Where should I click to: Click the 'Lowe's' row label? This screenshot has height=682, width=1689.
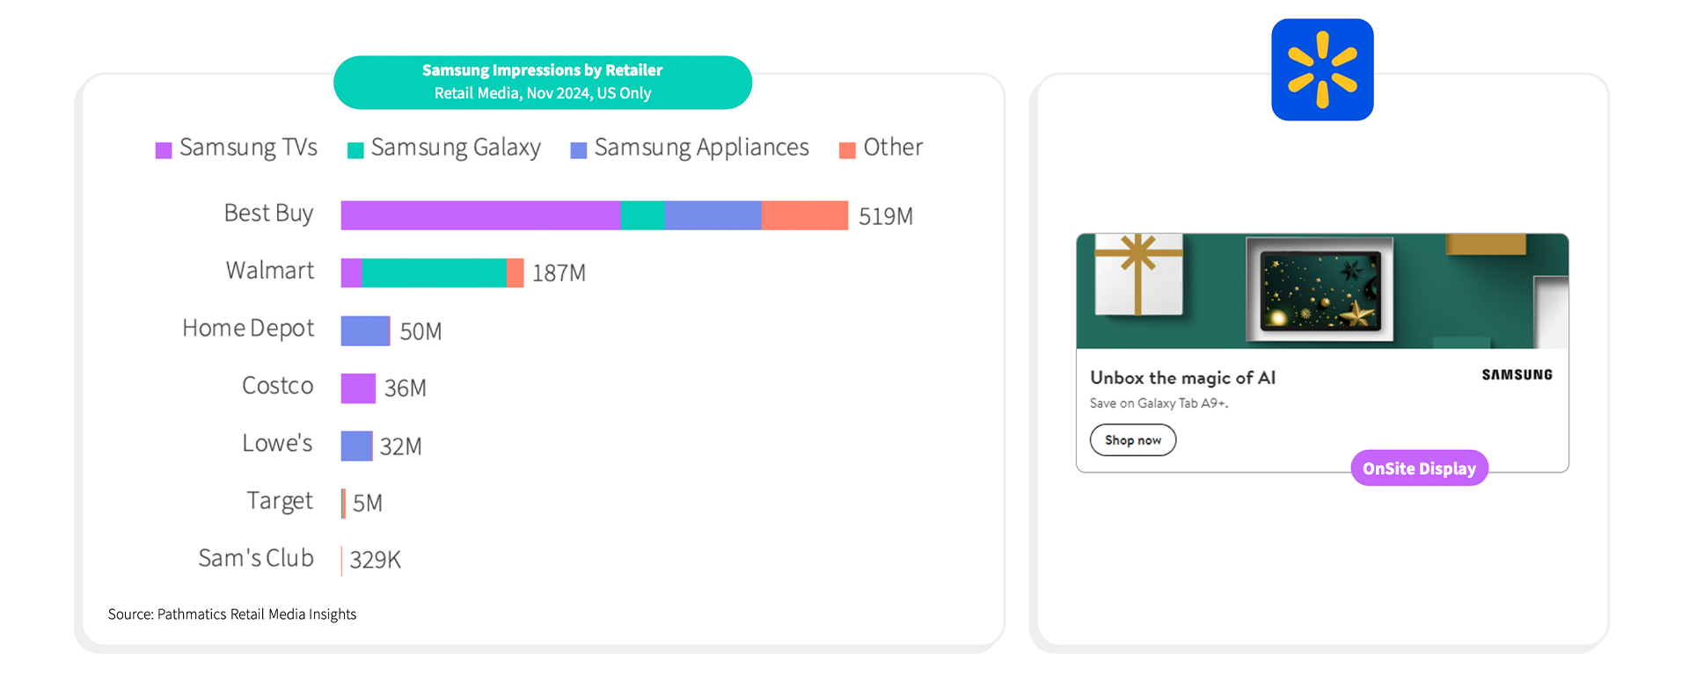point(278,443)
